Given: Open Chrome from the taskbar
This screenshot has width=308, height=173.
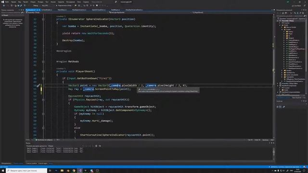Looking at the screenshot, I should (74, 171).
